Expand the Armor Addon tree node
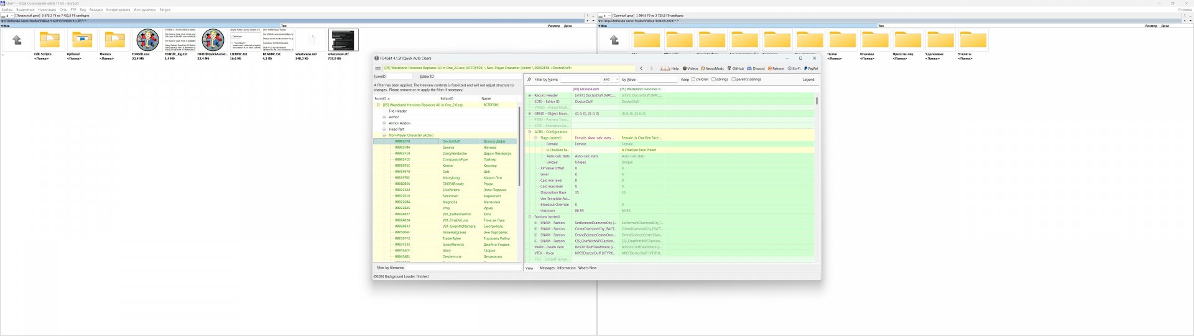Screen dimensions: 1194x336 [x=384, y=123]
